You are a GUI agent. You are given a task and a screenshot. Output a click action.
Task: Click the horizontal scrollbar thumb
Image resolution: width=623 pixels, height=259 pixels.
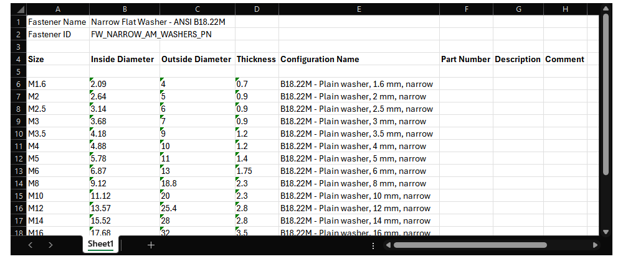pos(470,245)
